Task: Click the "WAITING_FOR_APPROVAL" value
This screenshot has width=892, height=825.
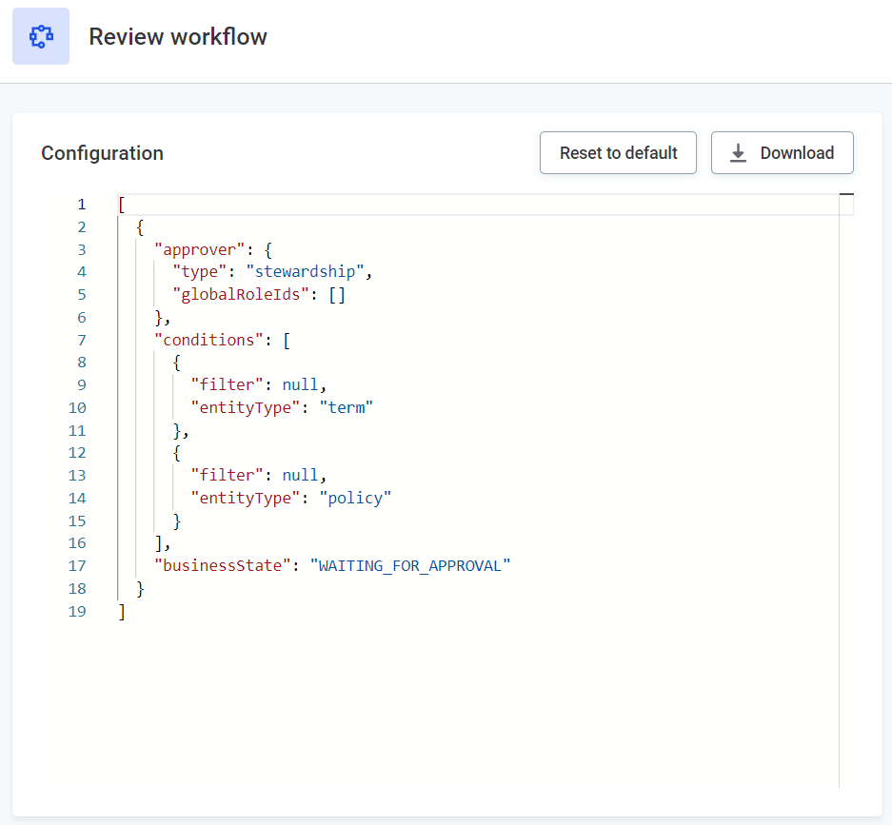Action: coord(410,566)
